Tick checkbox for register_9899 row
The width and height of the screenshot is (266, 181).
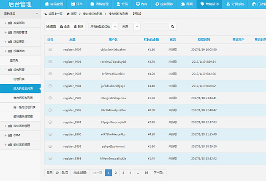[x=50, y=146]
